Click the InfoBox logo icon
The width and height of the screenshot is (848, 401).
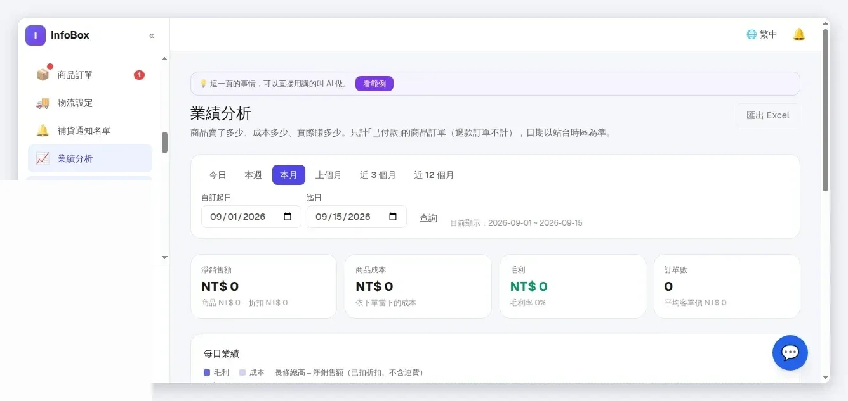point(36,35)
